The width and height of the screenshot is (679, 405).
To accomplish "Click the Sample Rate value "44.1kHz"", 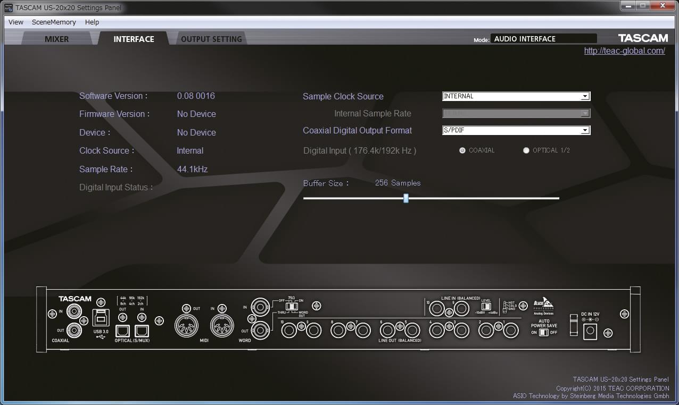I will (x=192, y=170).
